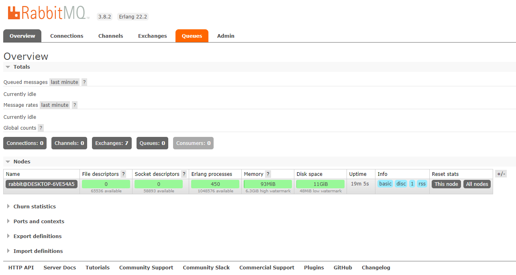Switch to the Queues tab

pyautogui.click(x=192, y=36)
